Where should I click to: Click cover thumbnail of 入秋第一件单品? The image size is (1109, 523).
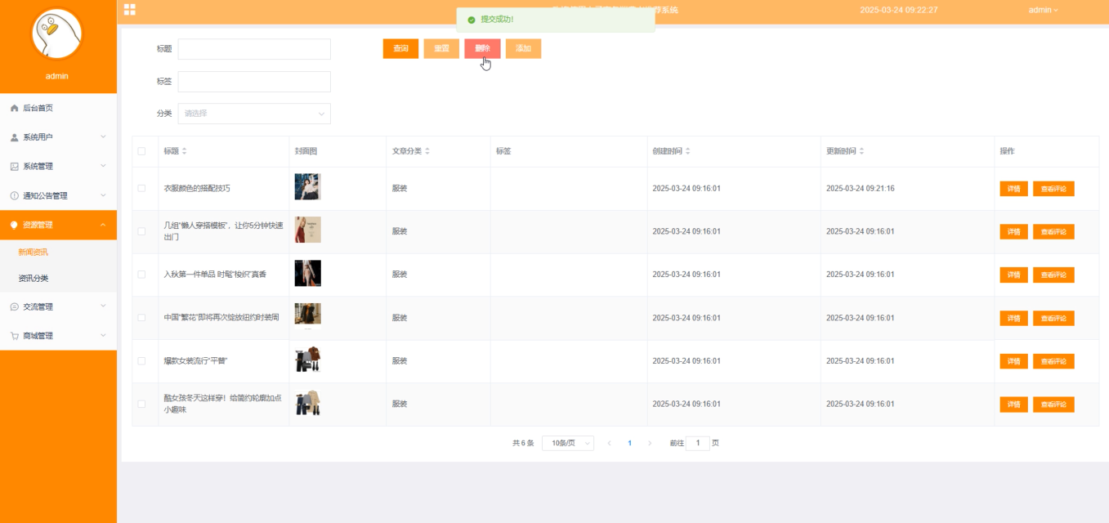click(x=308, y=273)
